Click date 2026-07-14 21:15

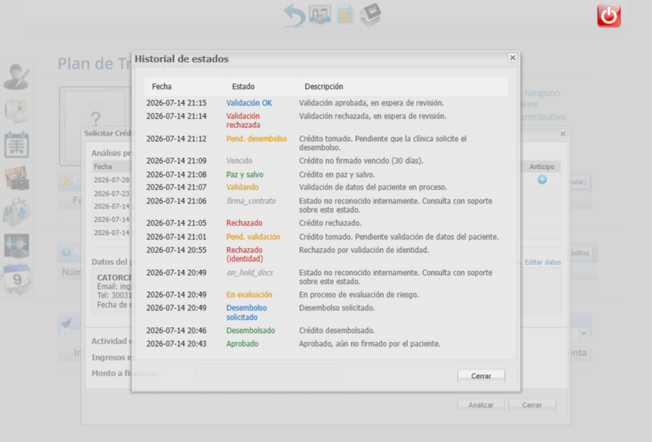[176, 103]
